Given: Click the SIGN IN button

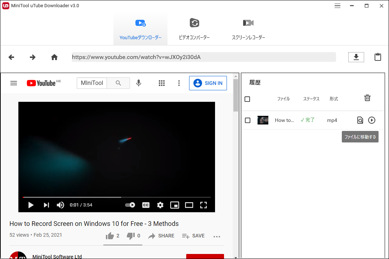Looking at the screenshot, I should [x=208, y=83].
